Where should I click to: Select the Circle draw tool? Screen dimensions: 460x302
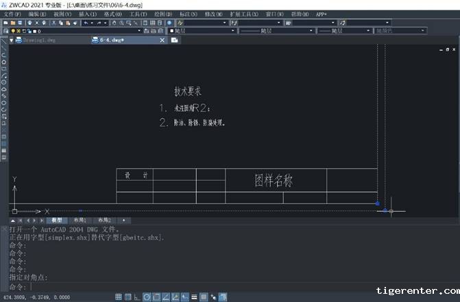tap(4, 82)
